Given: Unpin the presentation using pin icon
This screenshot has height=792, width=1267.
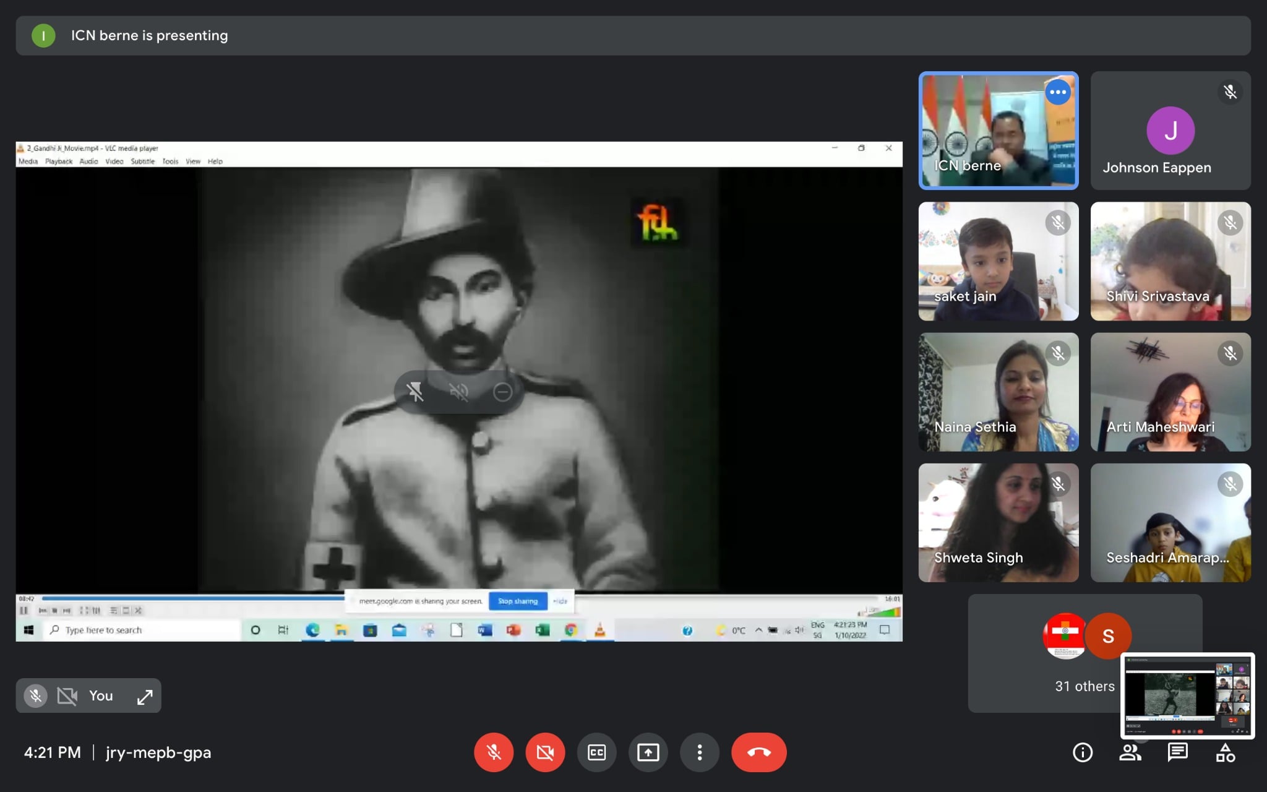Looking at the screenshot, I should pyautogui.click(x=415, y=392).
